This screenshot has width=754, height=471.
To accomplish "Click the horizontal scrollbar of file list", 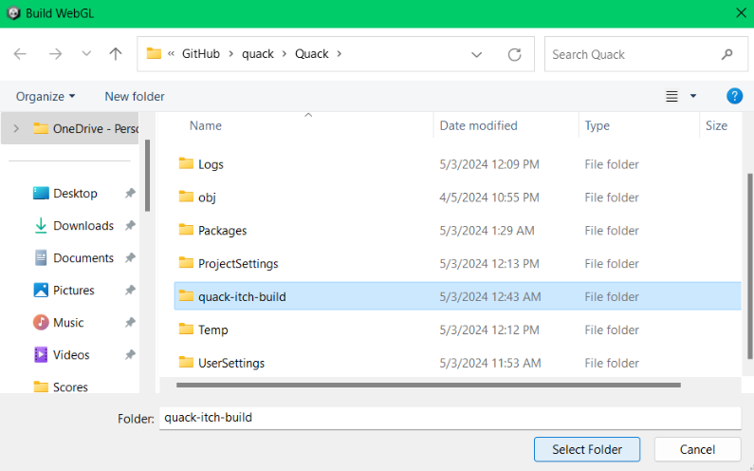I will pos(428,385).
